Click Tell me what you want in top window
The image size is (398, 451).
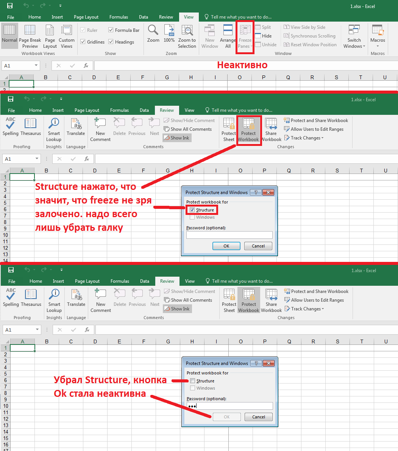(x=238, y=17)
